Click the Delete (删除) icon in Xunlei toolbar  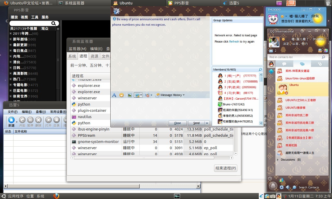tap(38, 120)
